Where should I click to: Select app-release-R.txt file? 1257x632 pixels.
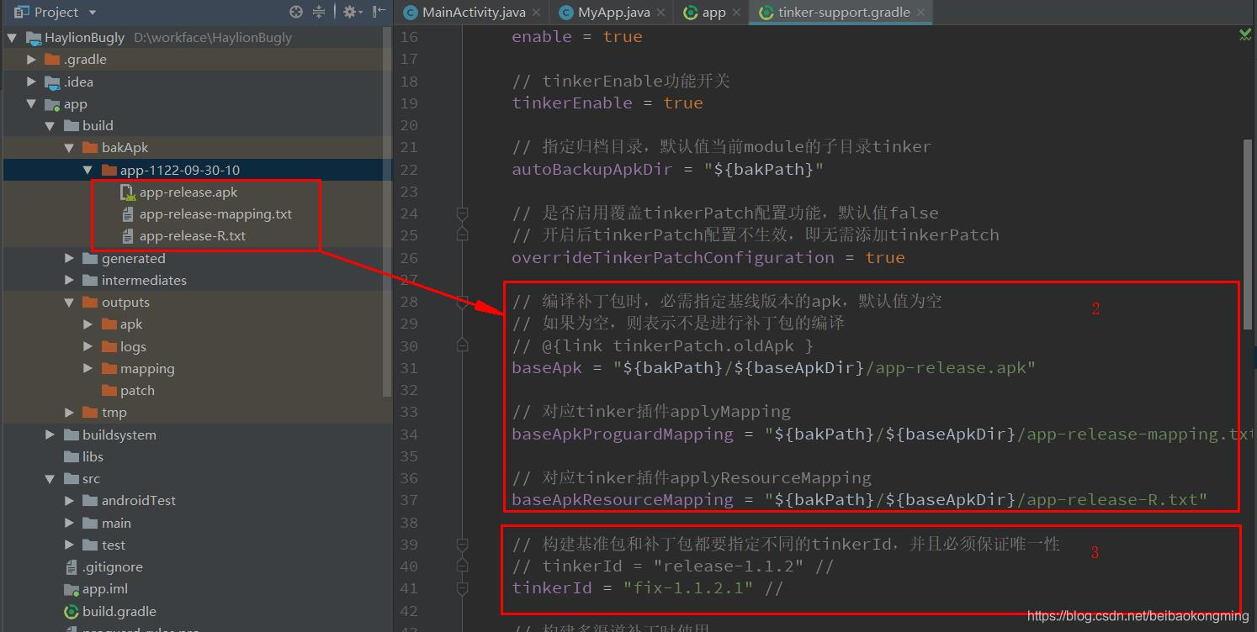click(x=193, y=236)
